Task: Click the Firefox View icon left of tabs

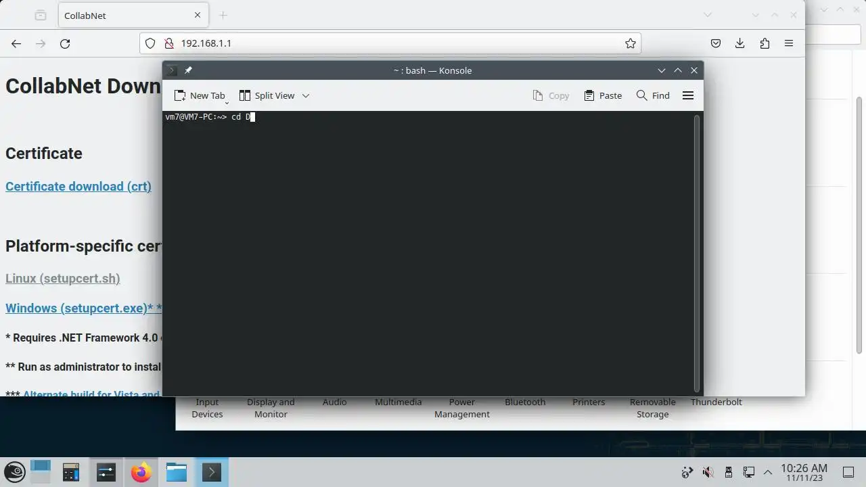Action: coord(41,15)
